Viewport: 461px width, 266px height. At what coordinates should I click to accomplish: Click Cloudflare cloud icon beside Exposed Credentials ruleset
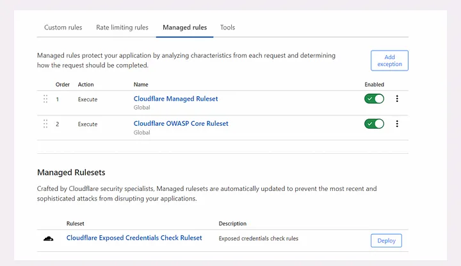49,238
